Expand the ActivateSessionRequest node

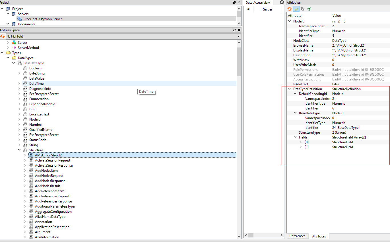25,160
